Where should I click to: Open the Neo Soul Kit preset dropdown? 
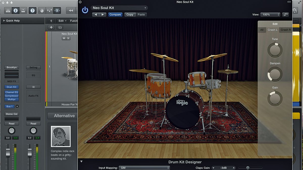(119, 8)
